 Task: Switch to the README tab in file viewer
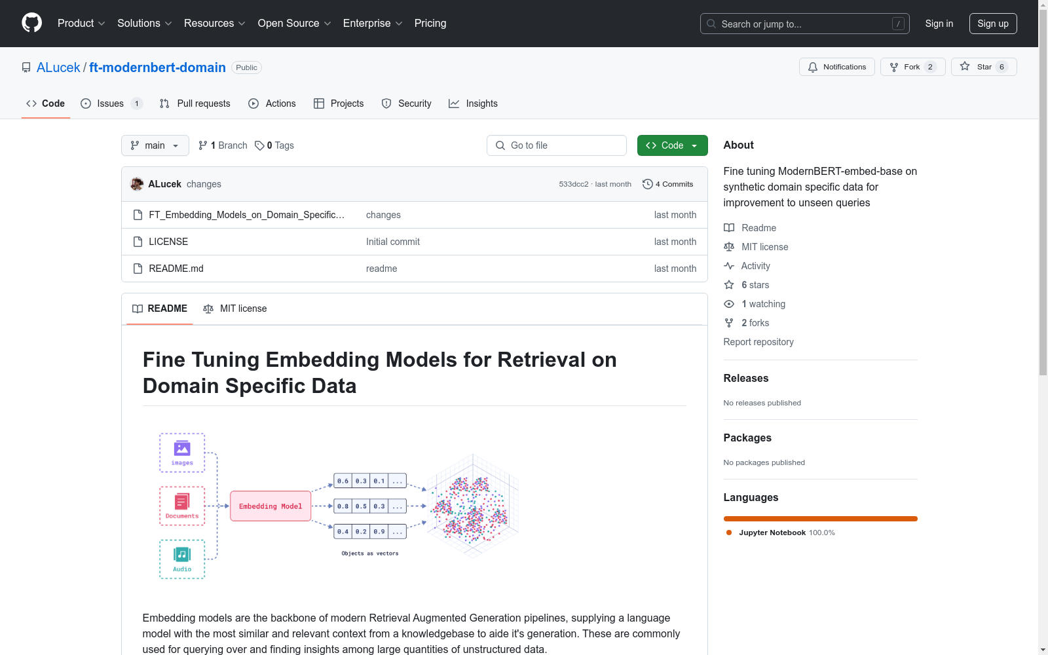click(x=160, y=309)
